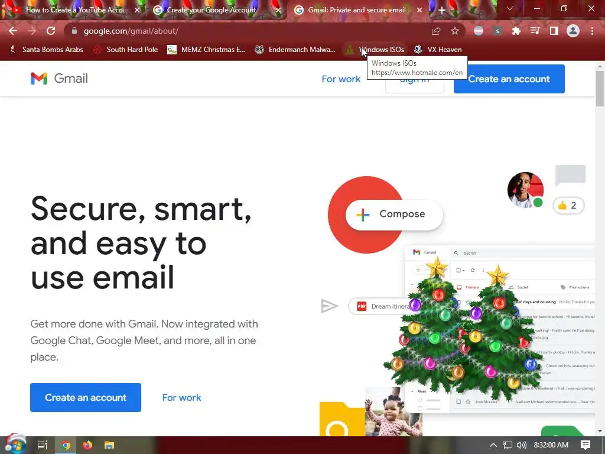Toggle the Chrome side panel icon

[554, 31]
